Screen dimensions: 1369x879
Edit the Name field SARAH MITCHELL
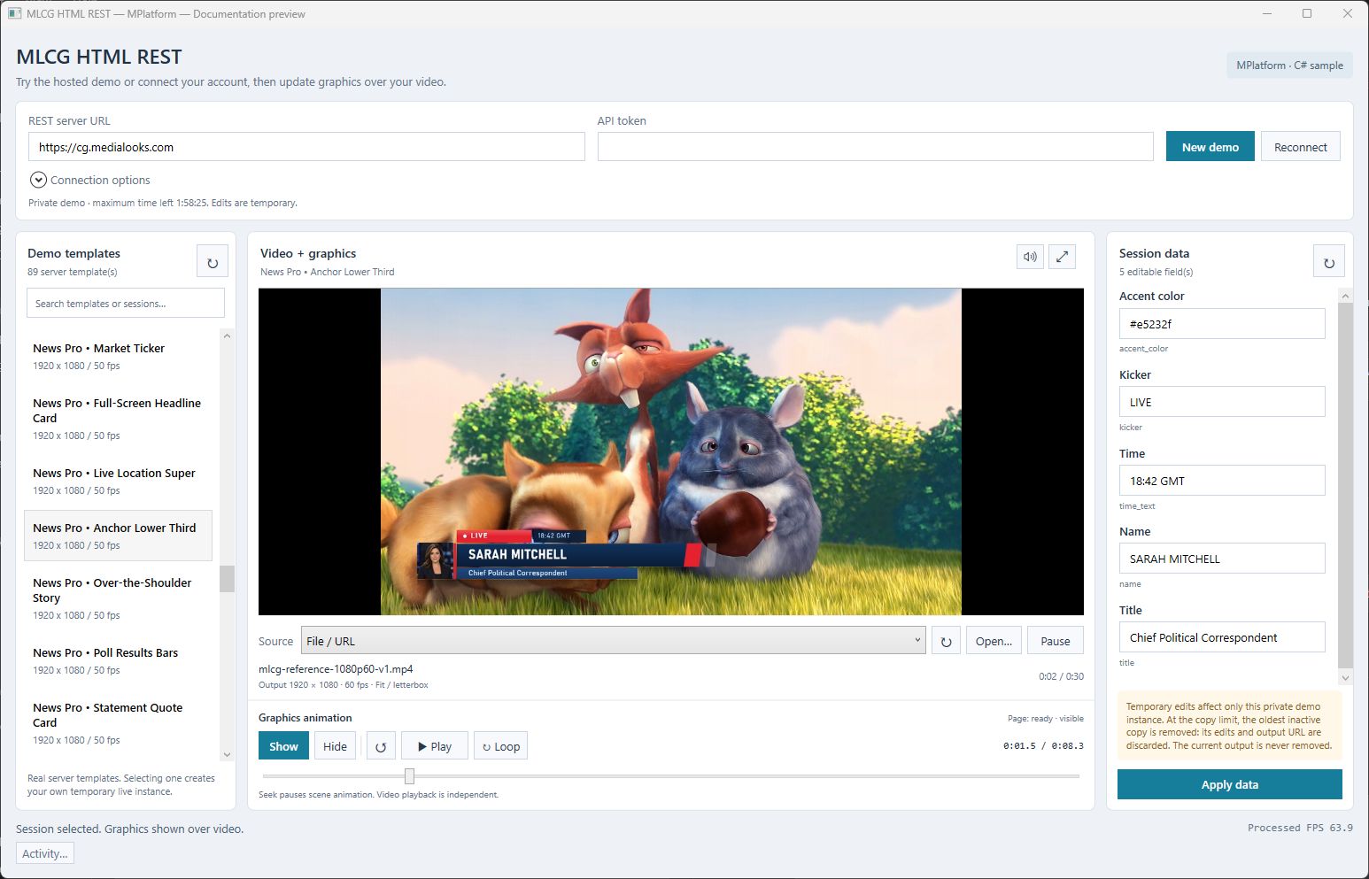click(x=1222, y=559)
